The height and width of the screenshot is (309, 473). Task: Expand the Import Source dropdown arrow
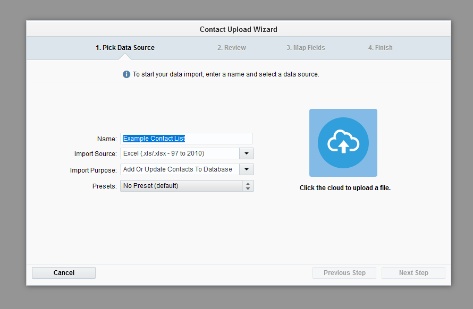(x=247, y=153)
